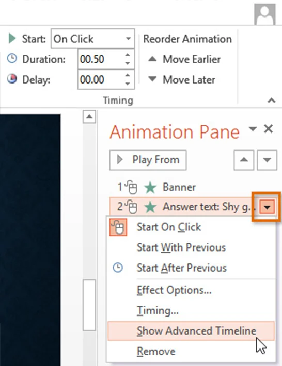
Task: Click the Play From button
Action: 148,160
